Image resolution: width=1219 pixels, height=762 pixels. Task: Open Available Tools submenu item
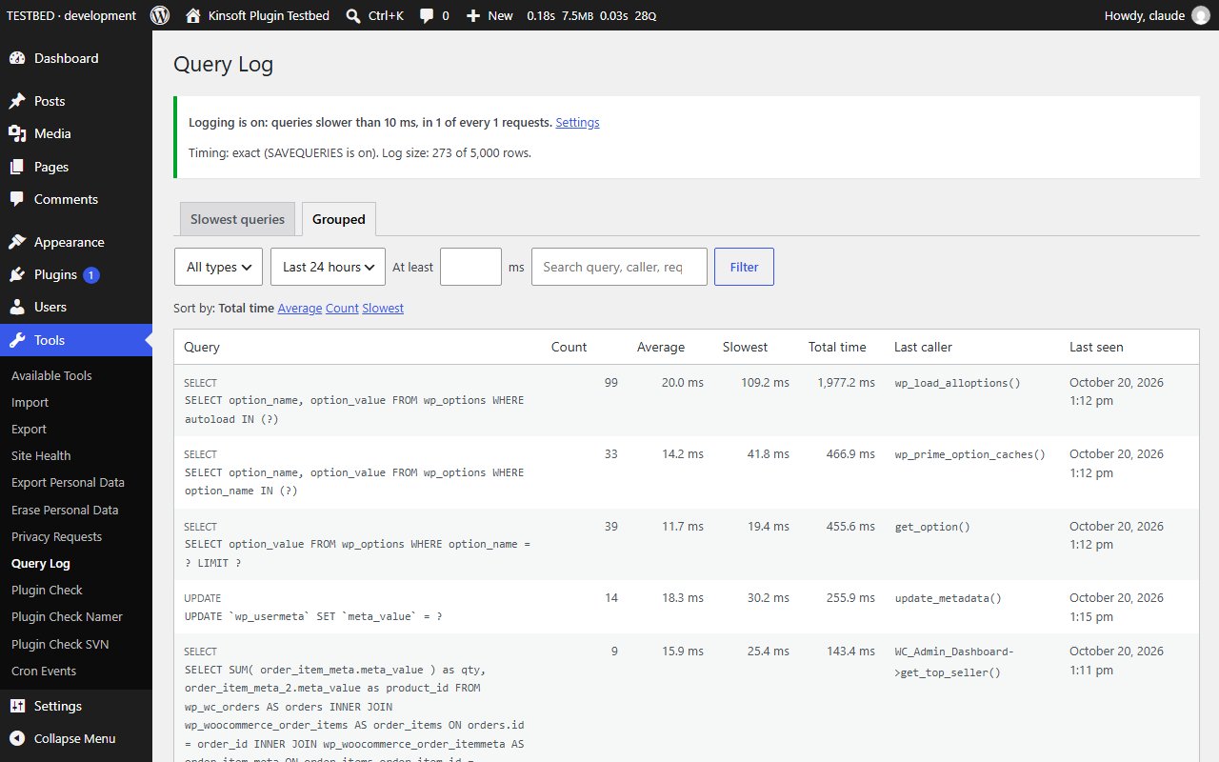[51, 375]
